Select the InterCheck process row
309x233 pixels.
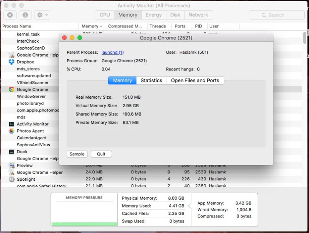pos(28,41)
